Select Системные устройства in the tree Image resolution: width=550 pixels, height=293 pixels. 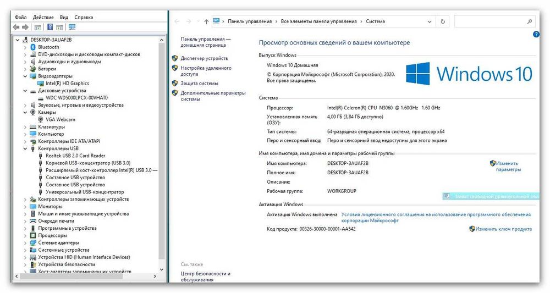coord(64,250)
